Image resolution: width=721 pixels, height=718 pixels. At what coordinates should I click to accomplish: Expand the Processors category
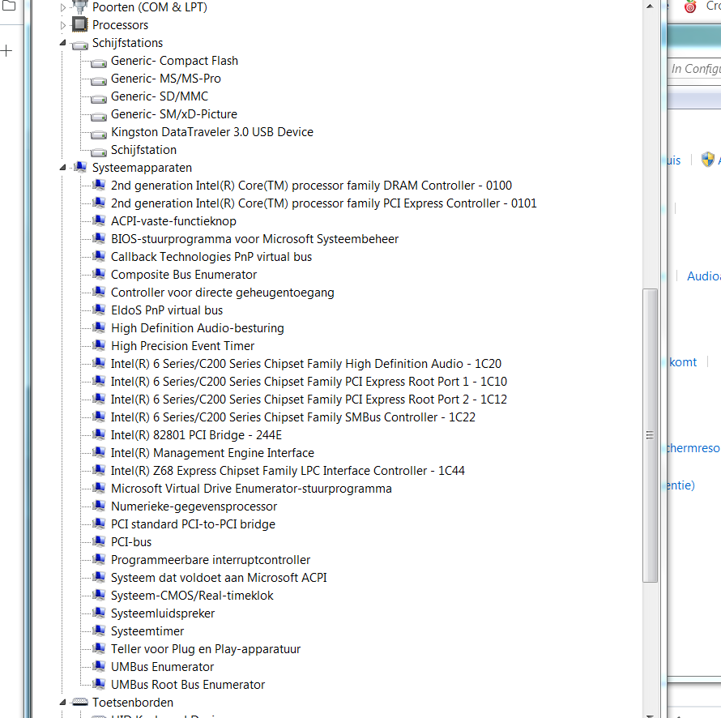[63, 25]
